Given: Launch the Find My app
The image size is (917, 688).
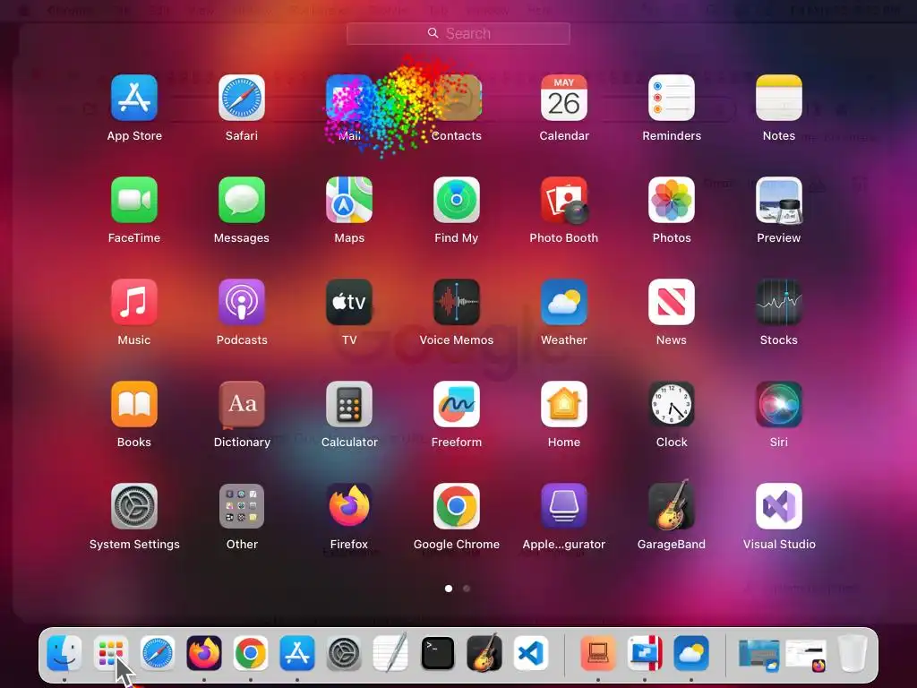Looking at the screenshot, I should [x=457, y=200].
